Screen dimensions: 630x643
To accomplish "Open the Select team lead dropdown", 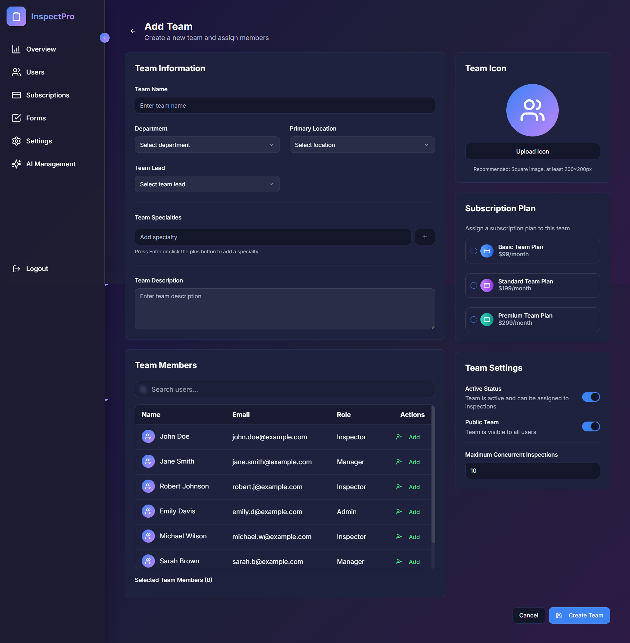I will click(x=207, y=184).
